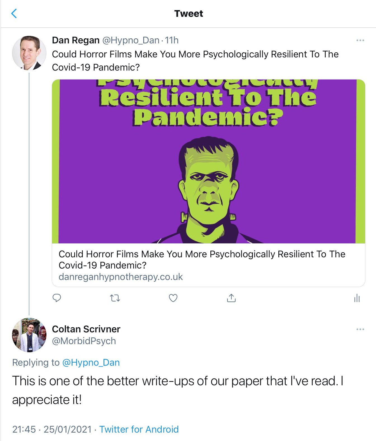The image size is (376, 441).
Task: Open Coltan Scrivner's profile picture
Action: [29, 335]
